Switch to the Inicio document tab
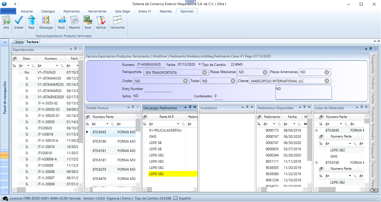Image resolution: width=381 pixels, height=202 pixels. (20, 42)
